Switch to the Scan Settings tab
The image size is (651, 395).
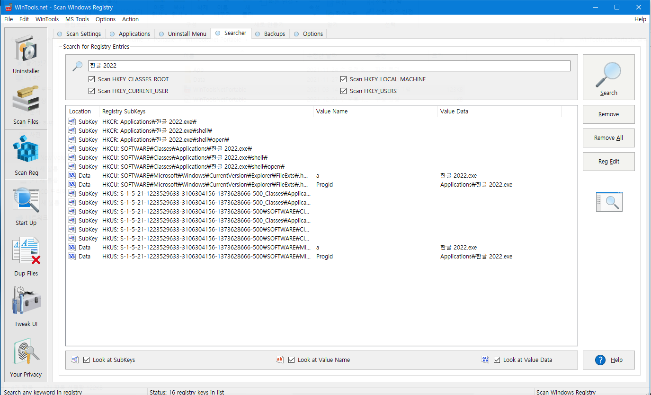point(79,34)
